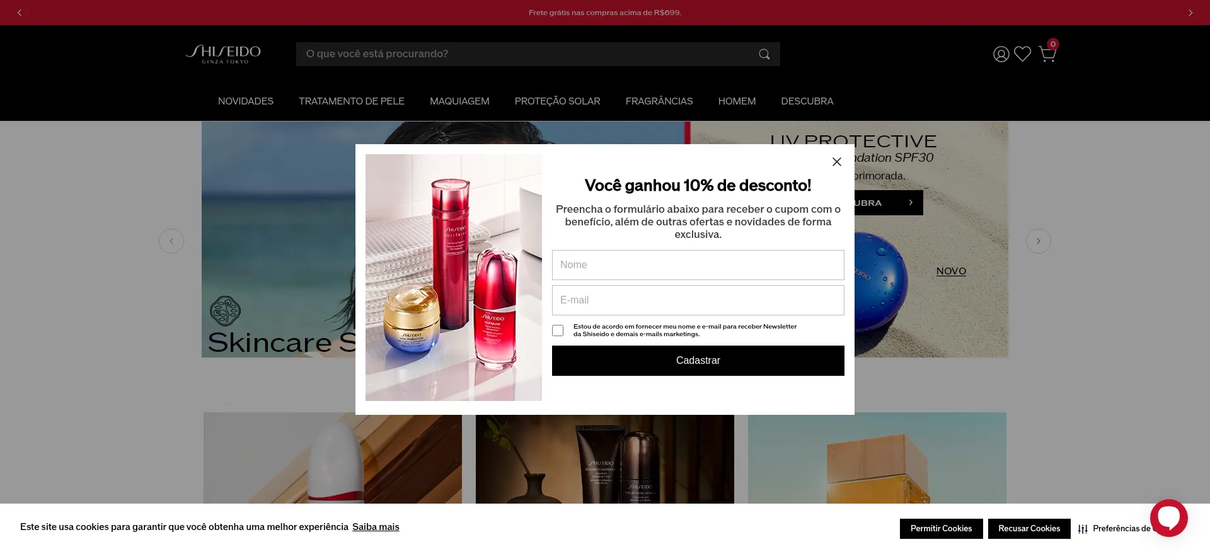
Task: Open the DESCUBRA menu
Action: click(x=807, y=101)
